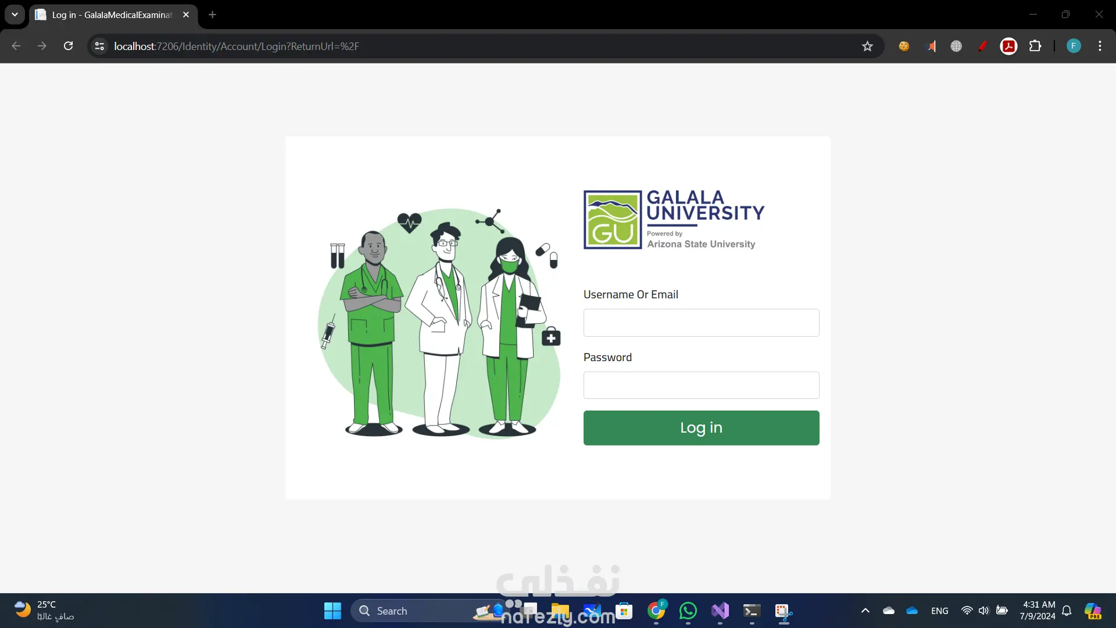Open the Chrome profile avatar
1116x628 pixels.
[1074, 46]
